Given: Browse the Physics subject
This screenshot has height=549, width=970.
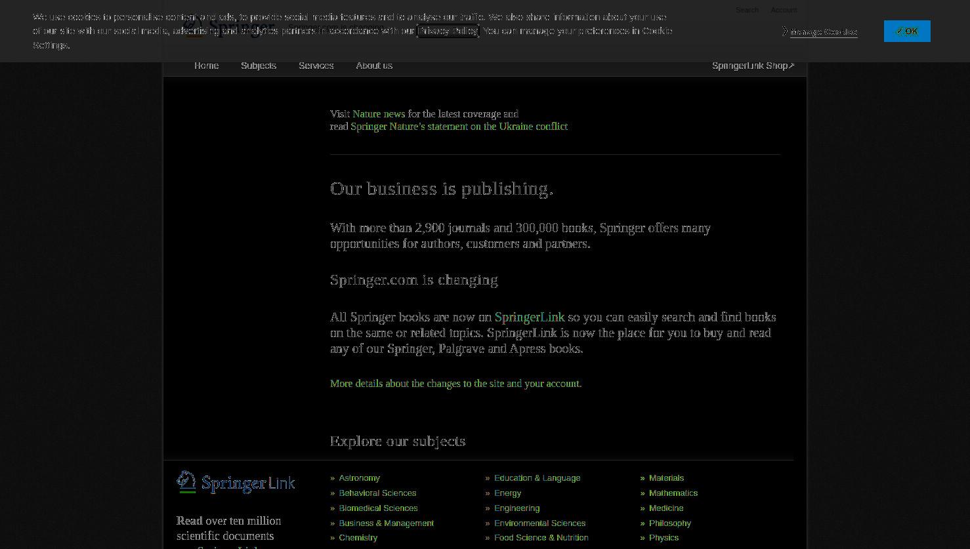Looking at the screenshot, I should (664, 538).
